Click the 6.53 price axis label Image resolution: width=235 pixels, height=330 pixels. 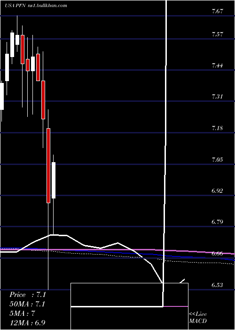click(x=217, y=285)
